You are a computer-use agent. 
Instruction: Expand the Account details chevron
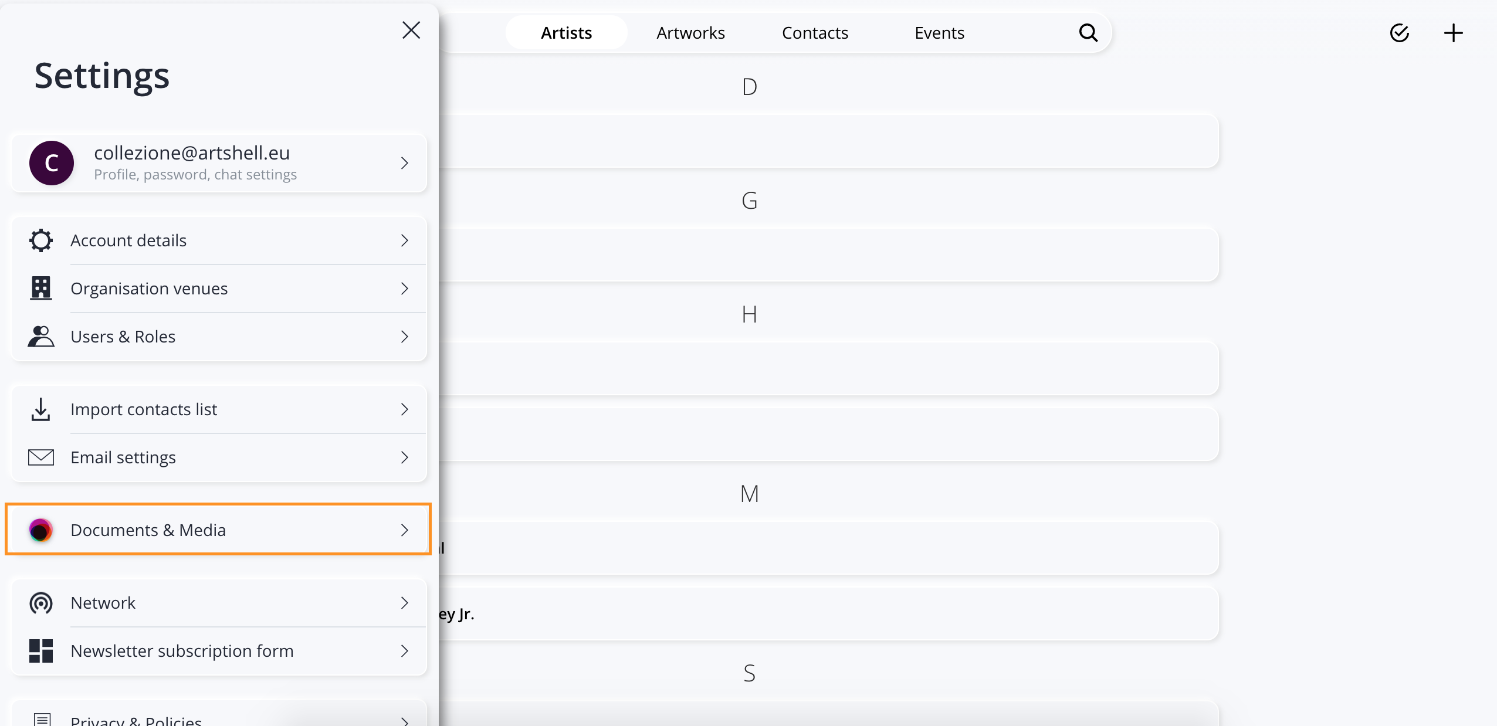[x=404, y=240]
